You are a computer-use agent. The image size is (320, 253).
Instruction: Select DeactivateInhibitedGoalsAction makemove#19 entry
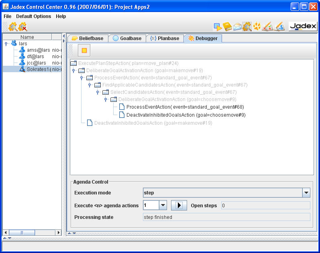coord(153,123)
